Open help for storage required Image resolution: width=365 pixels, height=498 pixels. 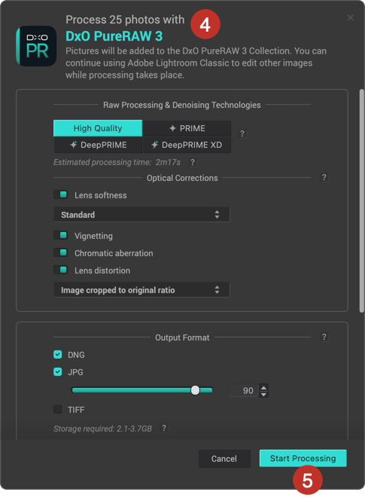pos(164,428)
